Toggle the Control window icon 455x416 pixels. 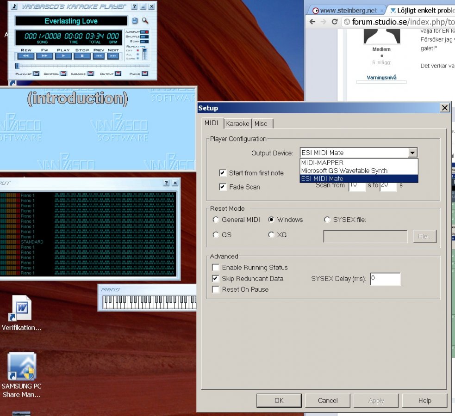[63, 73]
